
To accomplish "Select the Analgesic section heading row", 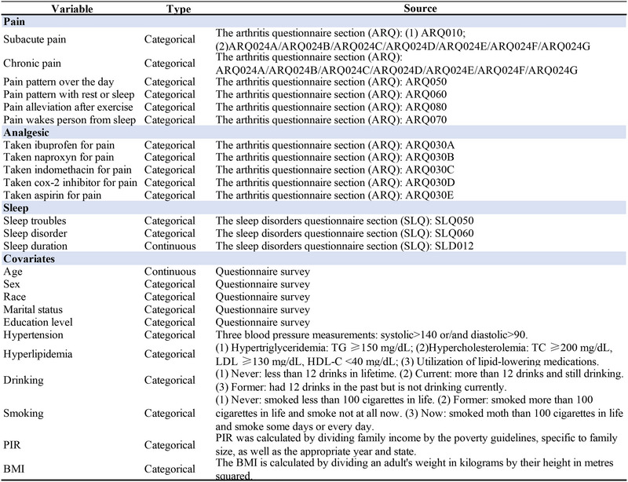I will (314, 132).
